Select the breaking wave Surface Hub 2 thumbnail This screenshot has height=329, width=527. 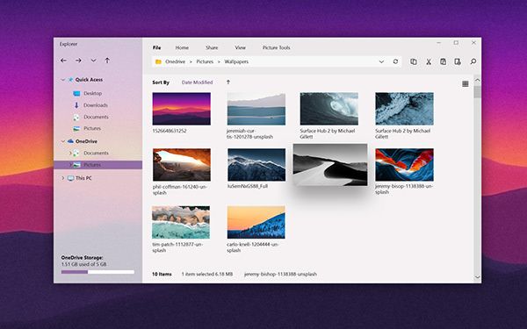pyautogui.click(x=329, y=109)
